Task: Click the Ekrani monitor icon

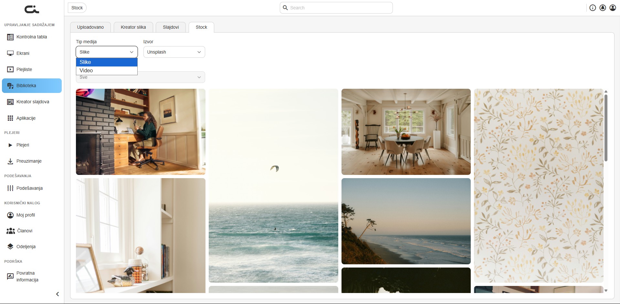Action: [x=10, y=53]
